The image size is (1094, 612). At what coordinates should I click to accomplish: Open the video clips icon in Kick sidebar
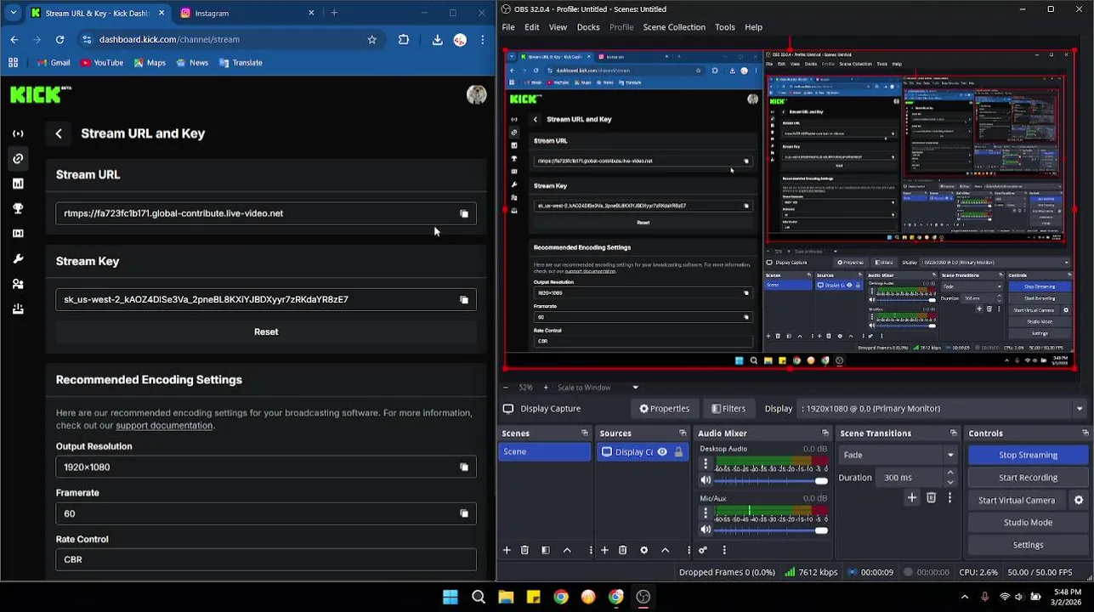coord(18,234)
